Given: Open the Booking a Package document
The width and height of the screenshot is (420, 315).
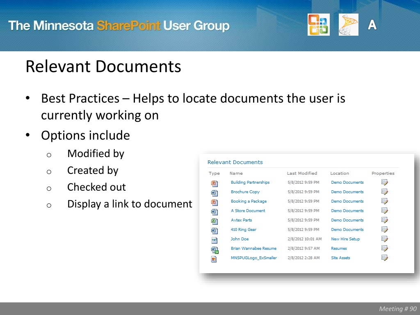Looking at the screenshot, I should (x=249, y=201).
